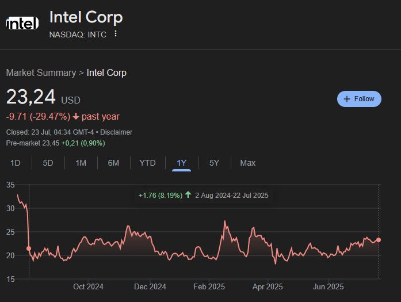Click the red down arrow by past year
Screen dimensions: 401x302
(x=76, y=117)
